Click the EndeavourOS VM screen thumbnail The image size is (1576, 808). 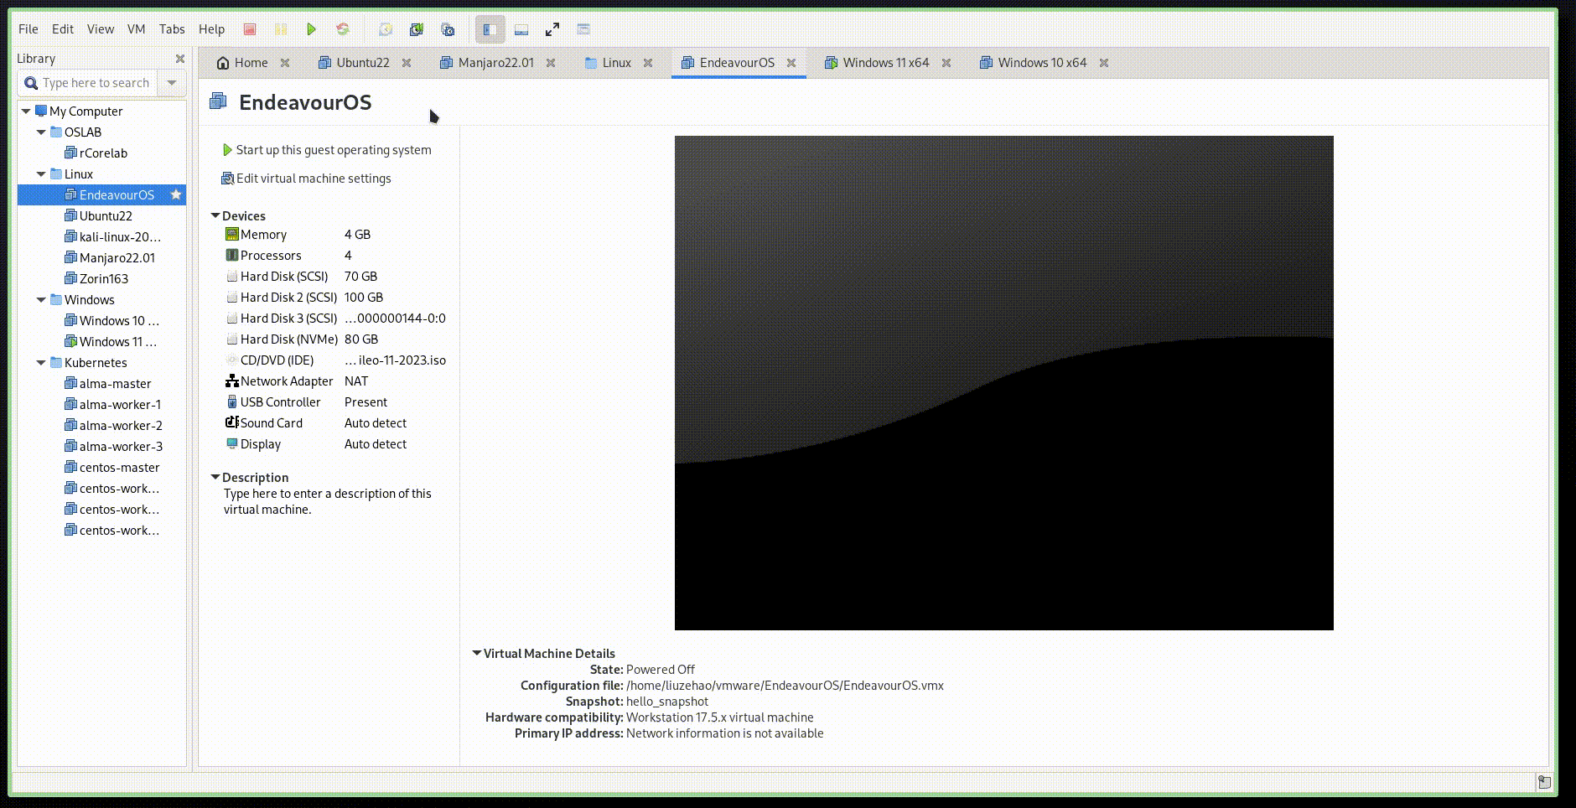coord(1003,383)
